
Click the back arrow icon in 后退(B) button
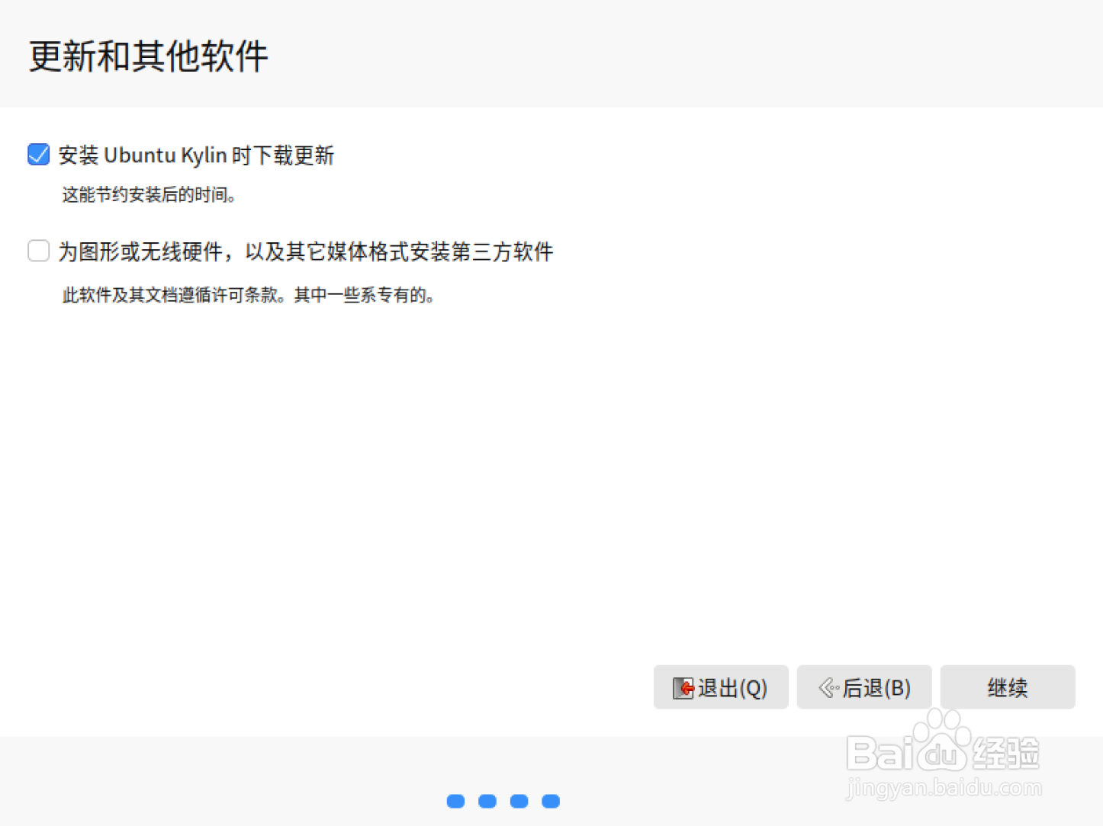coord(827,687)
